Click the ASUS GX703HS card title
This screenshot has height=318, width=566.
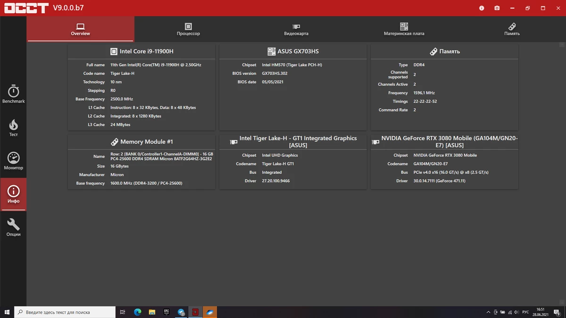298,51
